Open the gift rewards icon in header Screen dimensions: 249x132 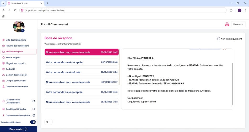(x=227, y=24)
